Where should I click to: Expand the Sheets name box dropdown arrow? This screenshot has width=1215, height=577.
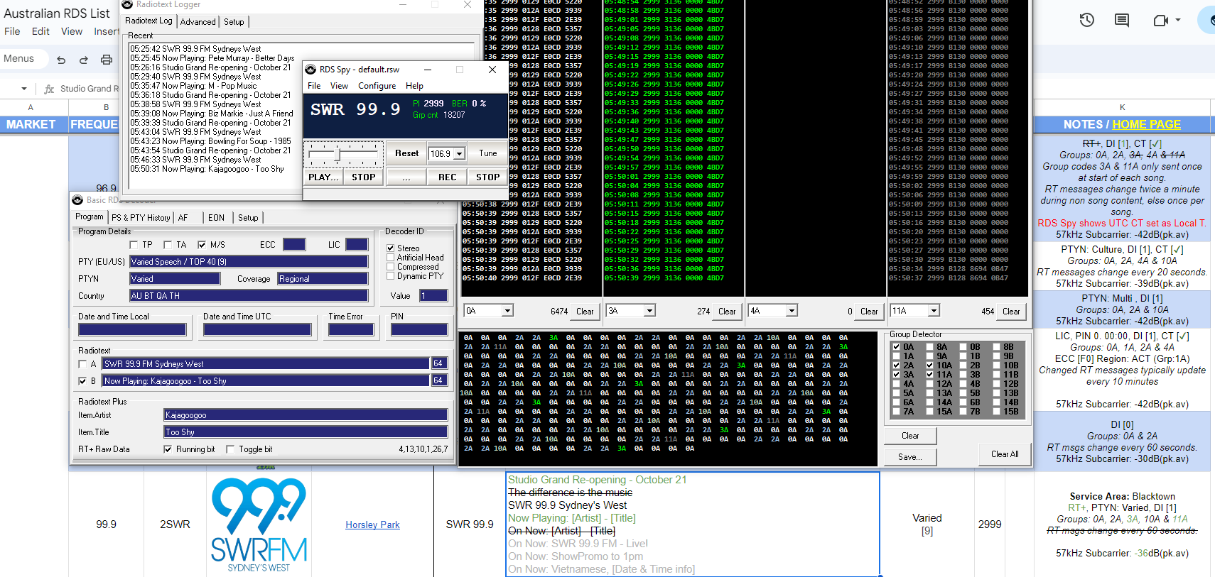pyautogui.click(x=24, y=89)
